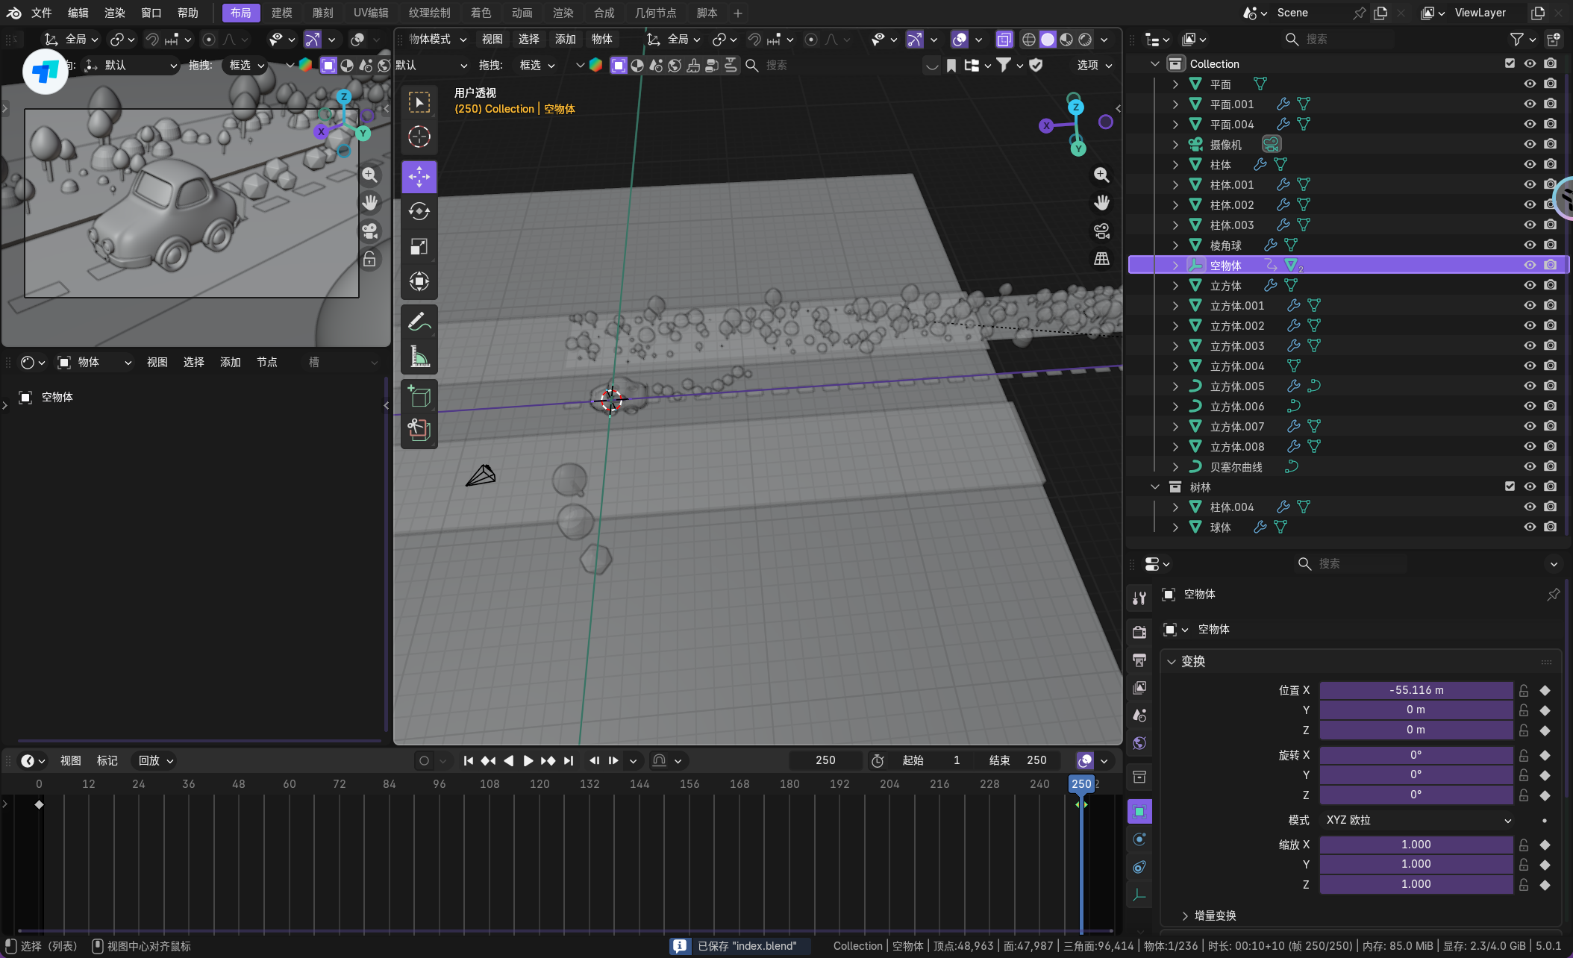Select the Measure ruler tool

[419, 357]
